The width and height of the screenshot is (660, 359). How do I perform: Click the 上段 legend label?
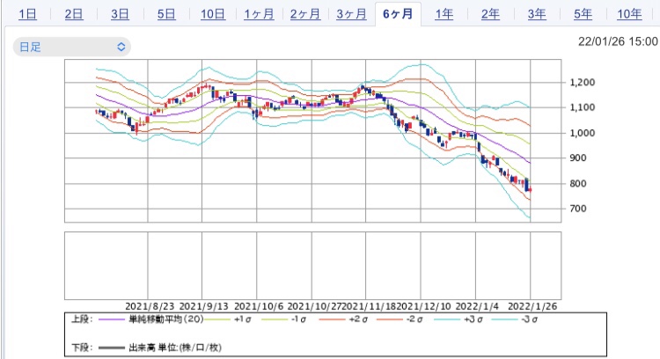tap(82, 319)
